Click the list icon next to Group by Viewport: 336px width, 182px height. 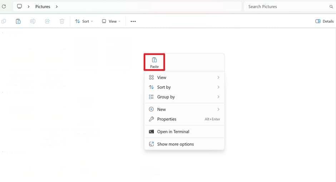click(151, 97)
